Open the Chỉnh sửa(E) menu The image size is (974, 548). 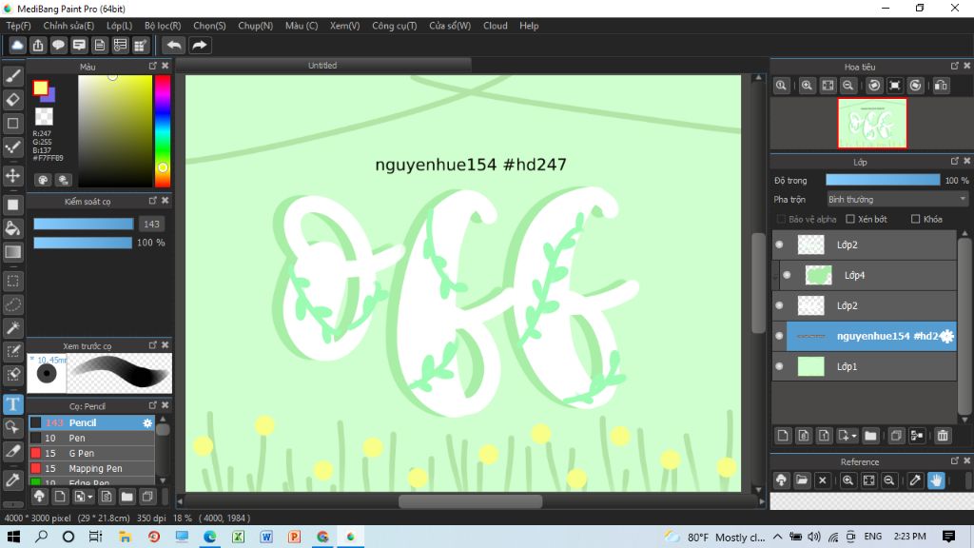68,26
